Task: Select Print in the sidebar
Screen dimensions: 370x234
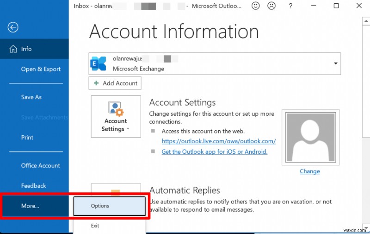Action: [27, 137]
